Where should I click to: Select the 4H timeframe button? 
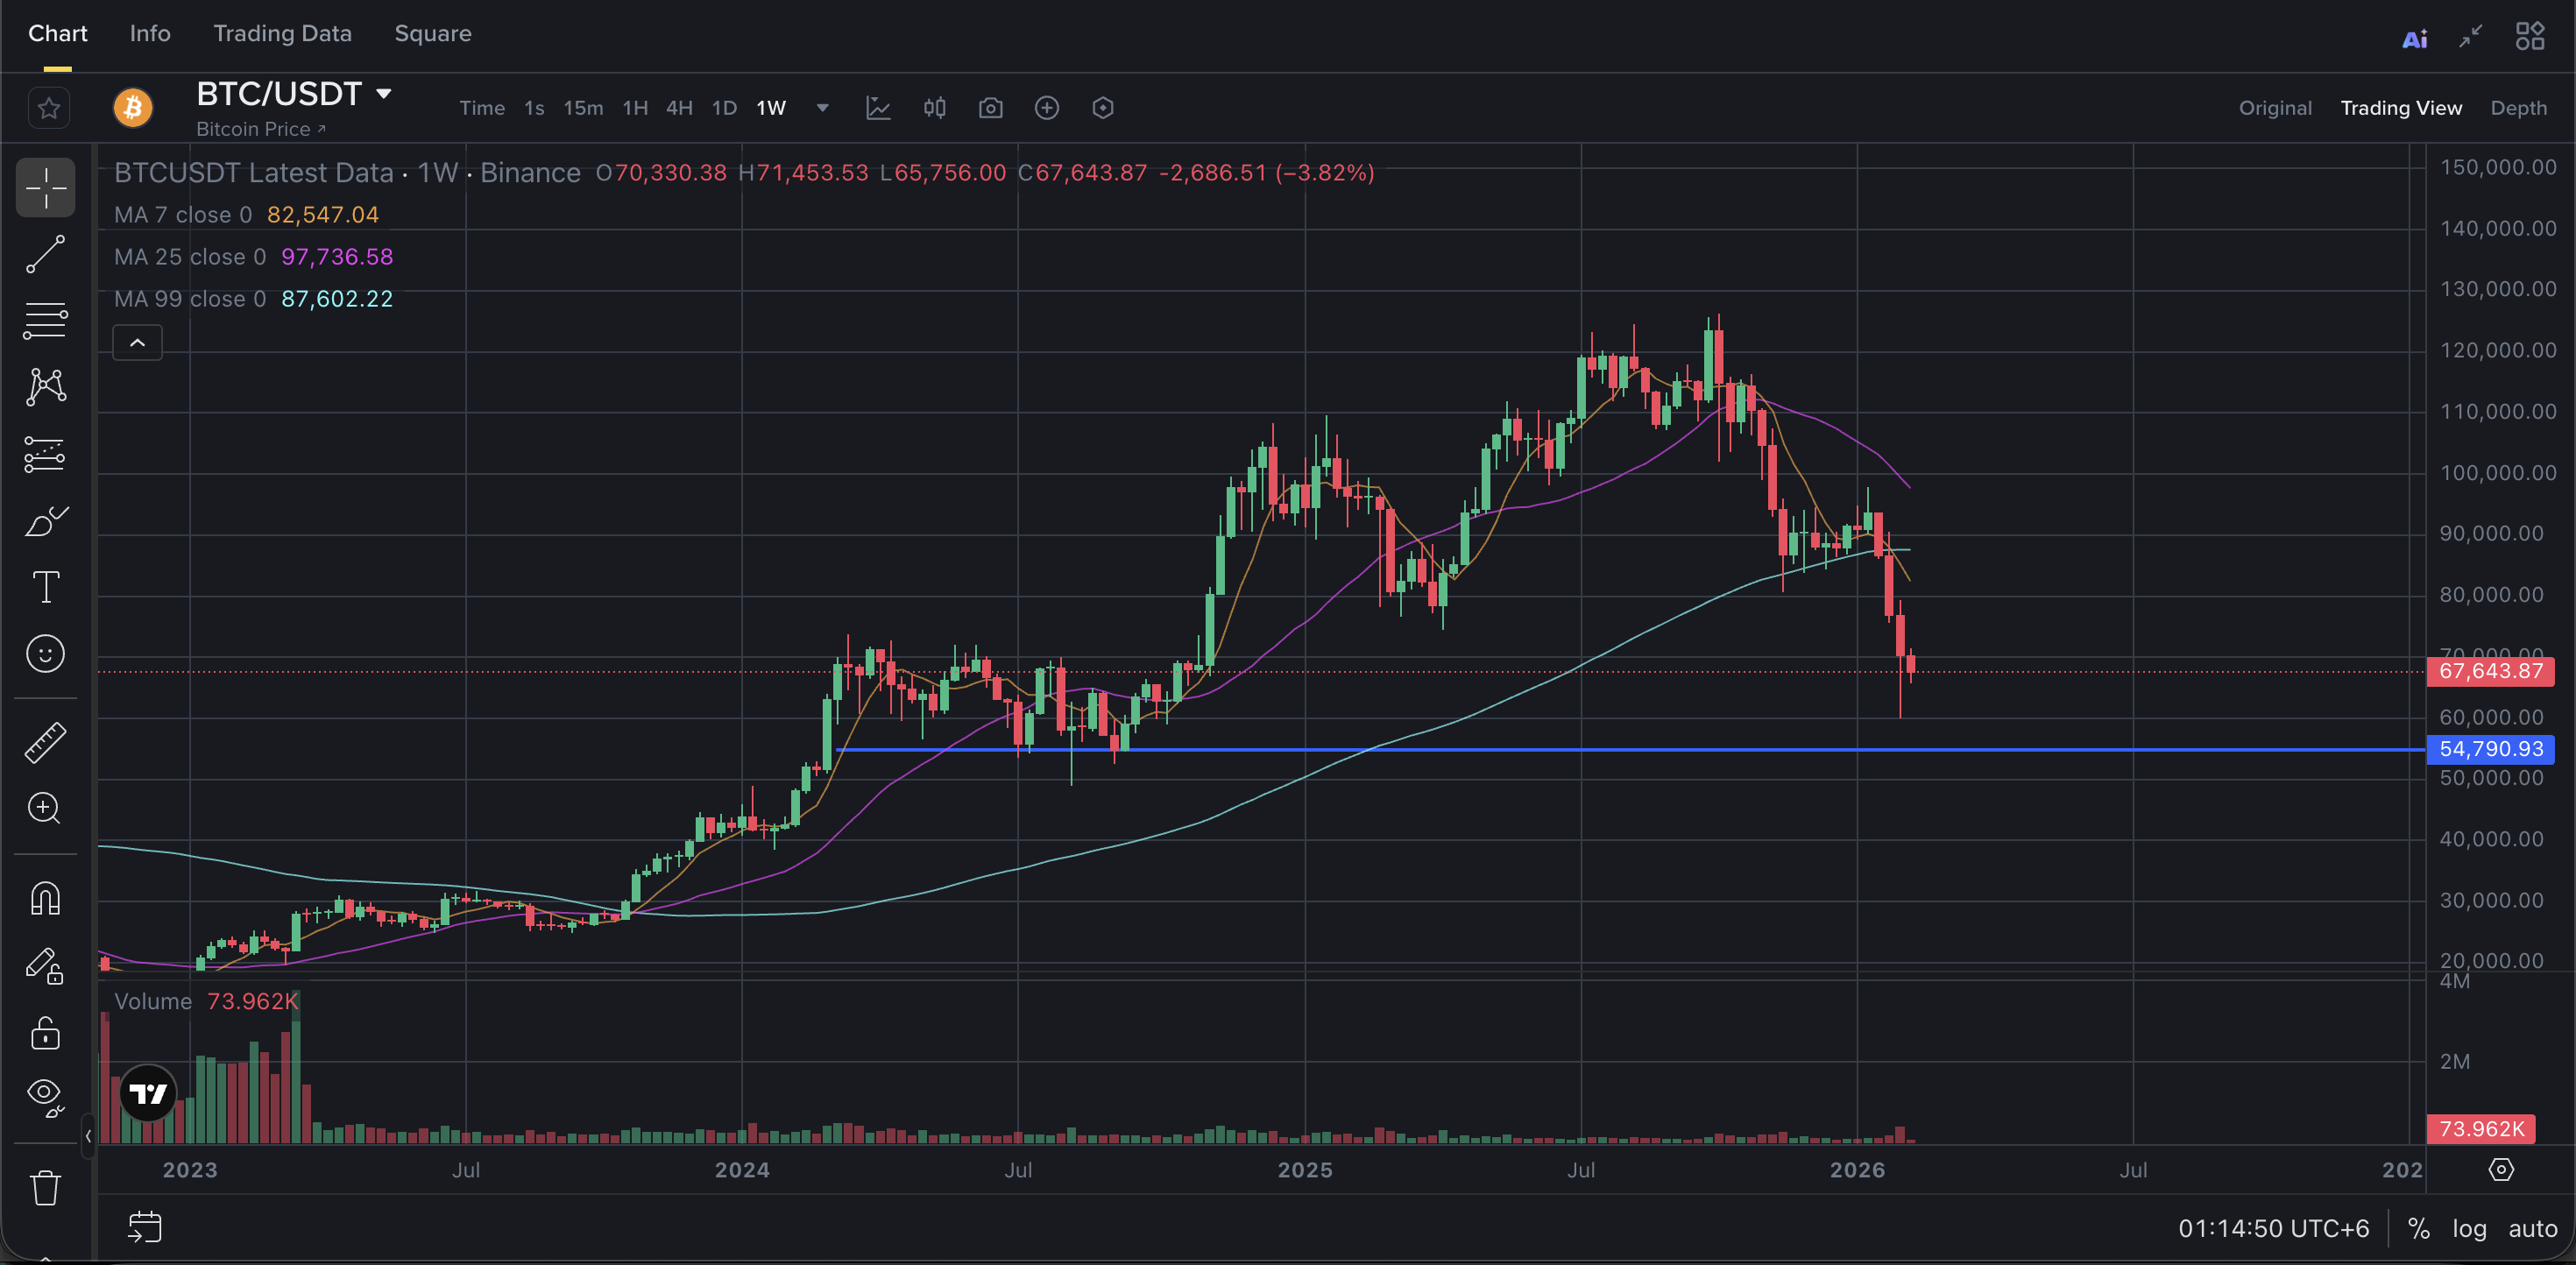point(679,108)
